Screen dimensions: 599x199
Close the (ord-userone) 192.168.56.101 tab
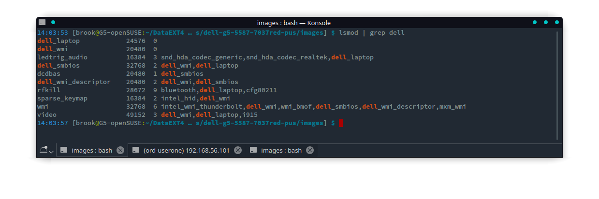pos(238,150)
